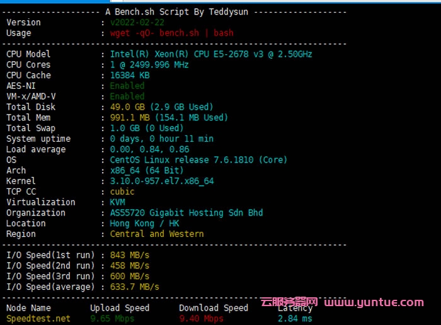The image size is (441, 325).
Task: Click the Virtualization value KVM
Action: [x=117, y=202]
